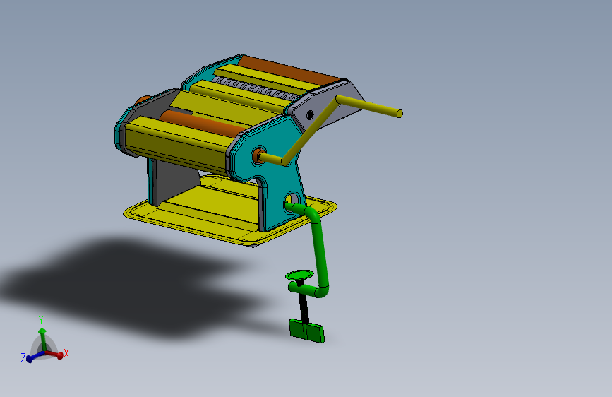612x397 pixels.
Task: Select the yellow crank handle grip
Action: click(x=369, y=105)
